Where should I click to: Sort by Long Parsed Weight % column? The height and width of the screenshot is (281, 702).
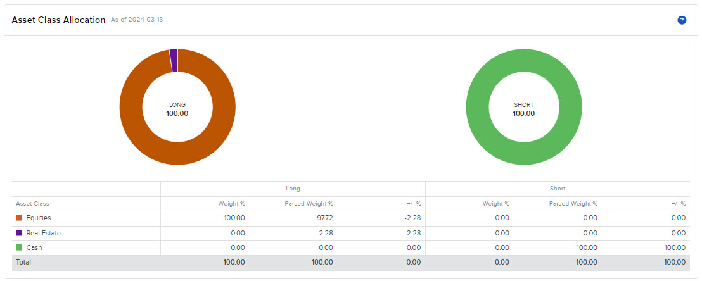[x=307, y=204]
